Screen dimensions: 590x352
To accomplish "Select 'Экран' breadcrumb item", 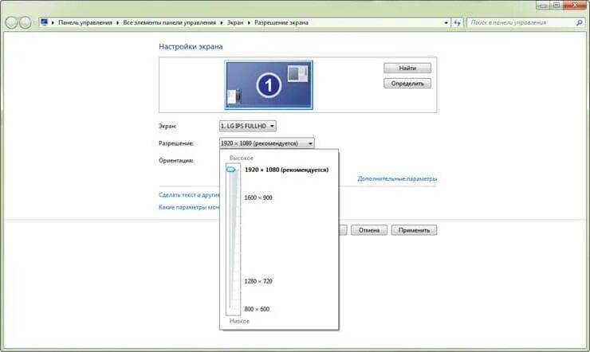I will tap(235, 22).
